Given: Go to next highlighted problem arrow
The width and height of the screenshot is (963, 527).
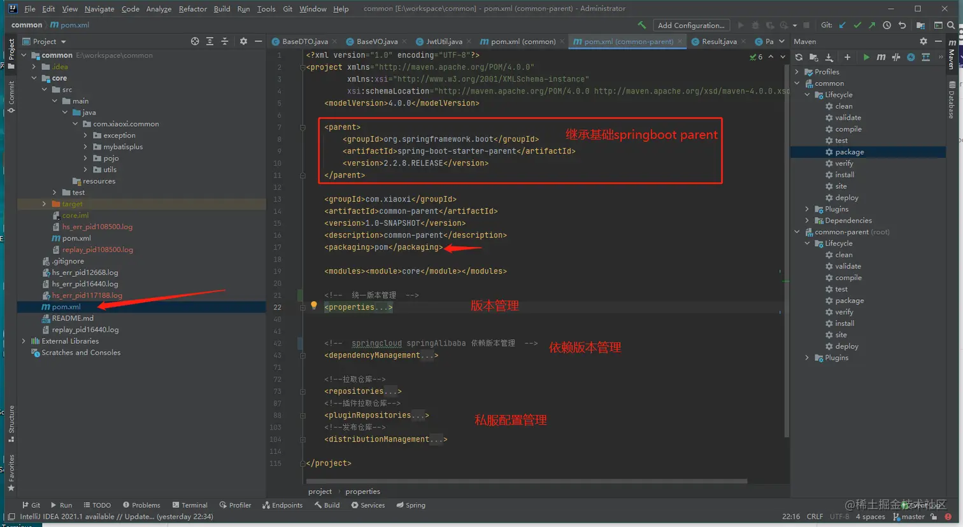Looking at the screenshot, I should tap(783, 57).
